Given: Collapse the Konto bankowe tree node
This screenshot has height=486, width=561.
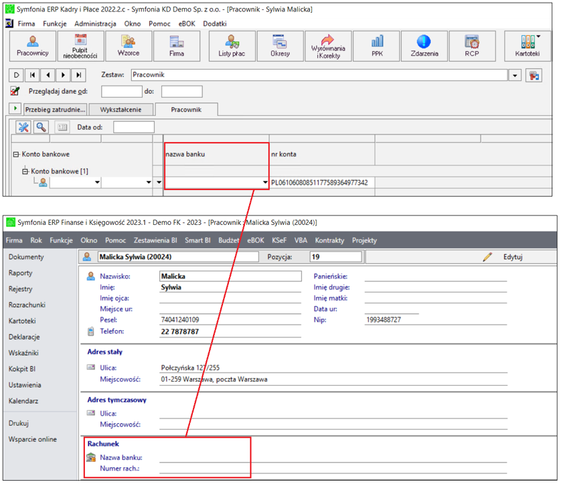Looking at the screenshot, I should pos(16,154).
